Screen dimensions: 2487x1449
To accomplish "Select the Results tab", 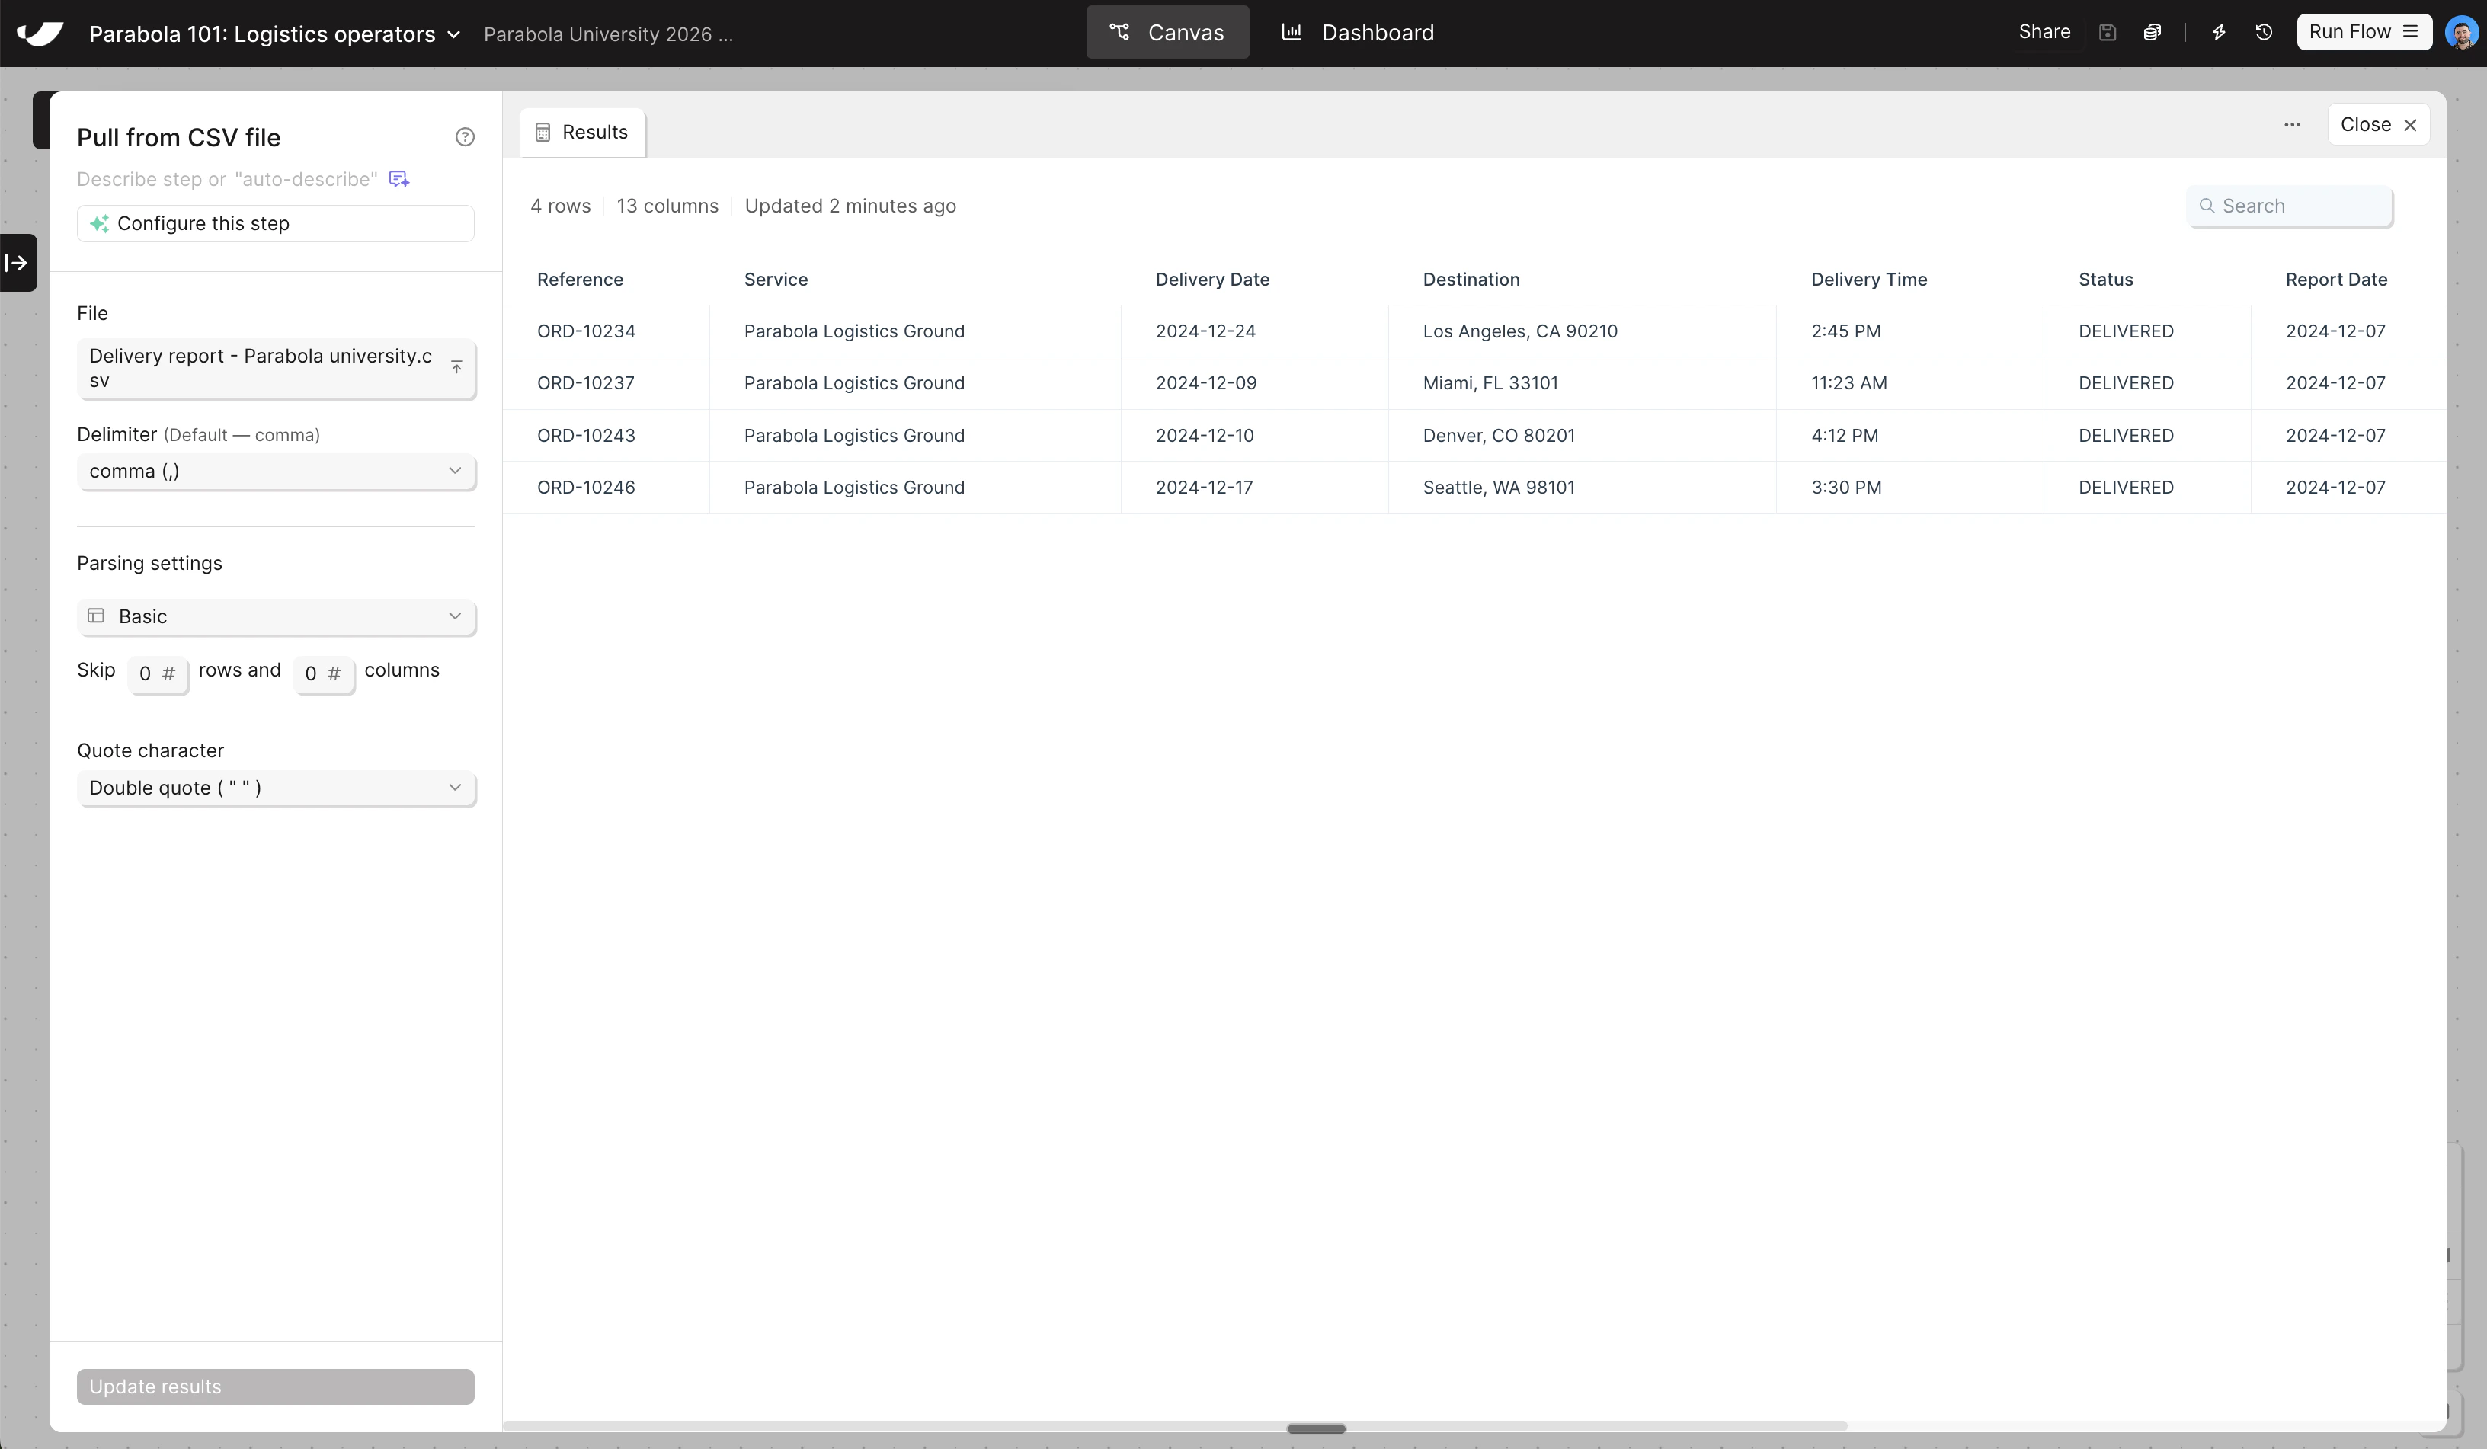I will point(582,133).
